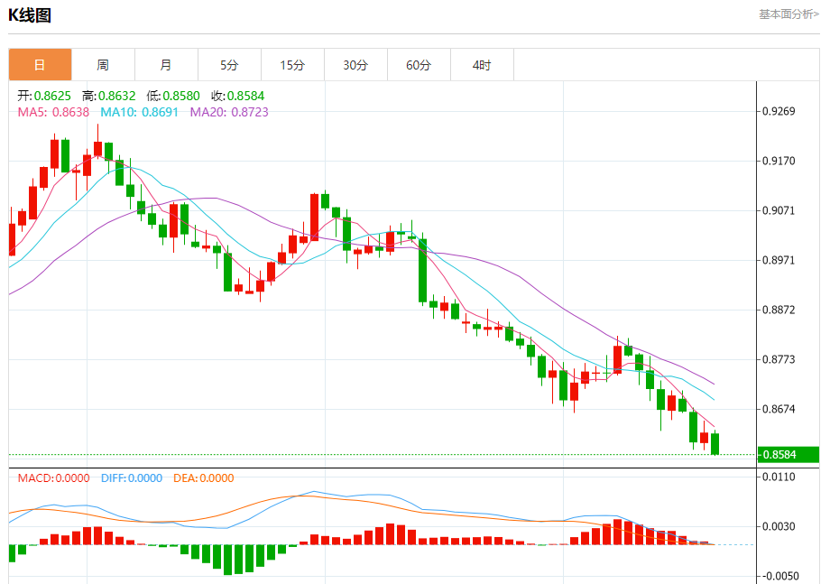Click the 0.8773 price axis label

coord(779,359)
